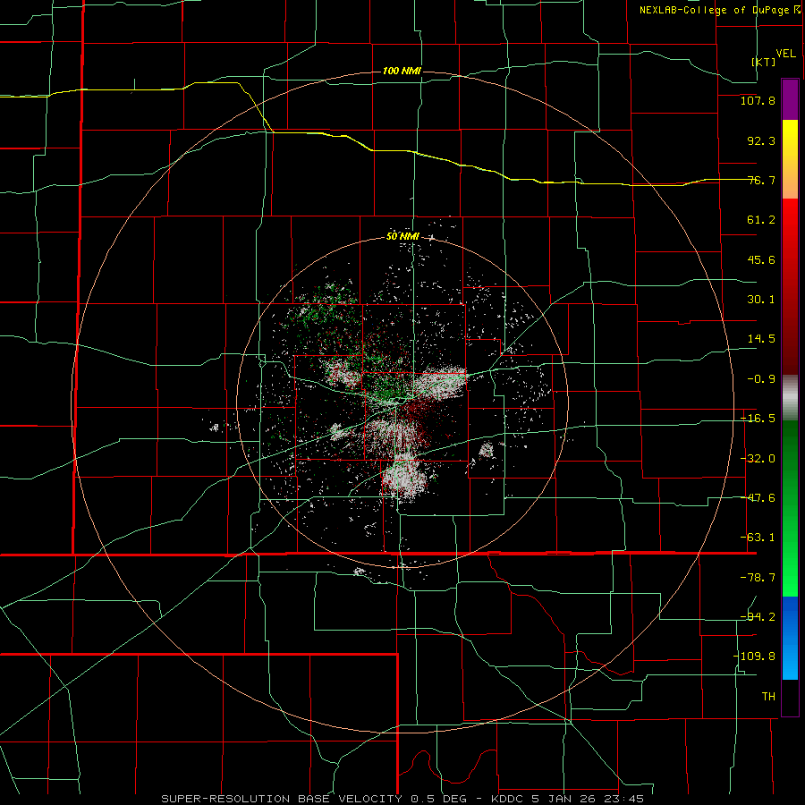The image size is (805, 805).
Task: Select the -63.1 value on the velocity scale
Action: [x=758, y=538]
